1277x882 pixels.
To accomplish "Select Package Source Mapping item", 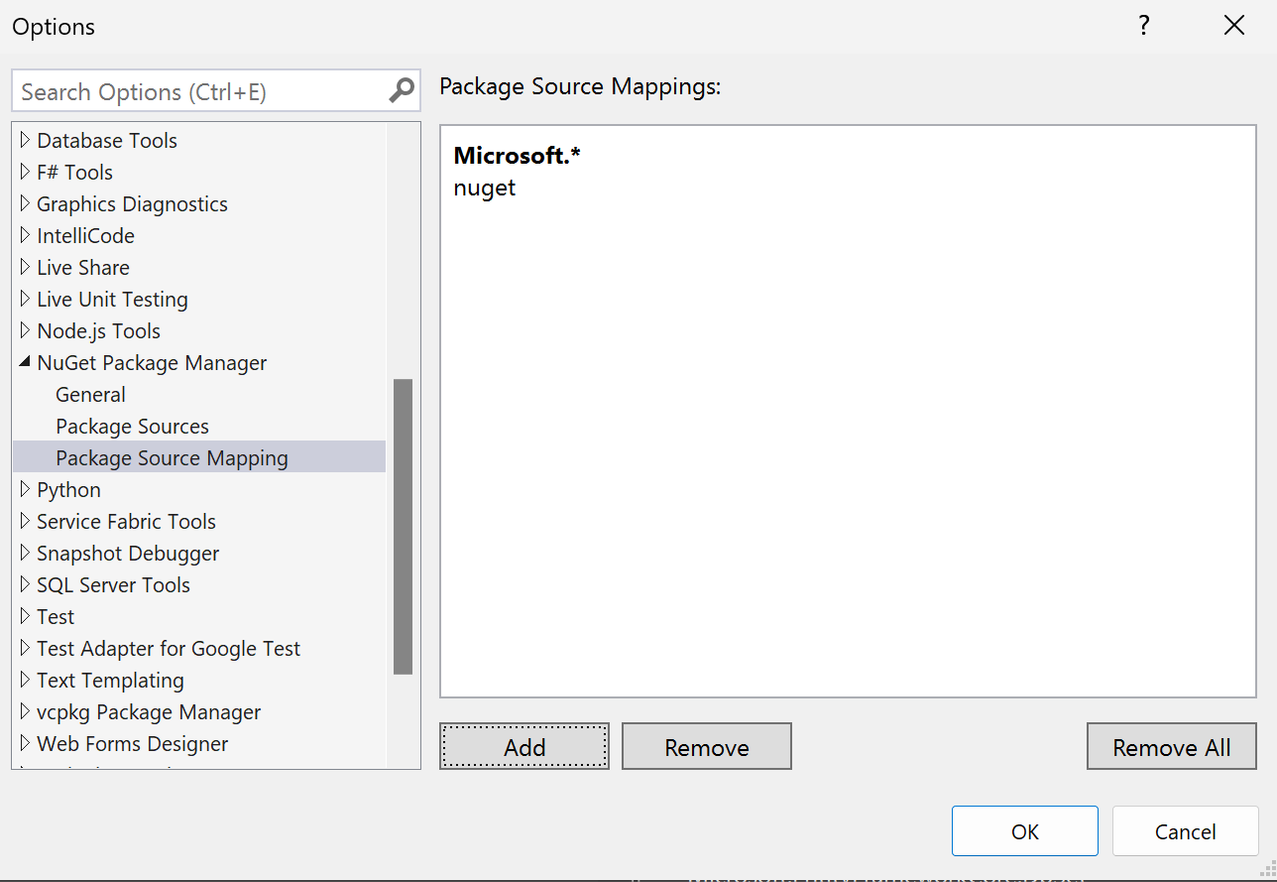I will tap(172, 458).
